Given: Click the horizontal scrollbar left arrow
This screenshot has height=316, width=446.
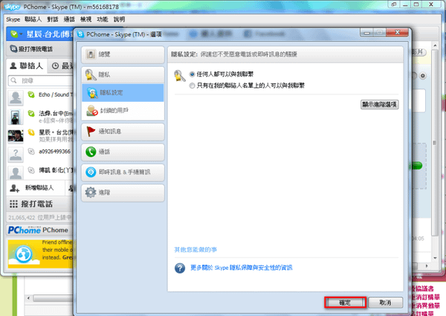Looking at the screenshot, I should tap(28, 298).
